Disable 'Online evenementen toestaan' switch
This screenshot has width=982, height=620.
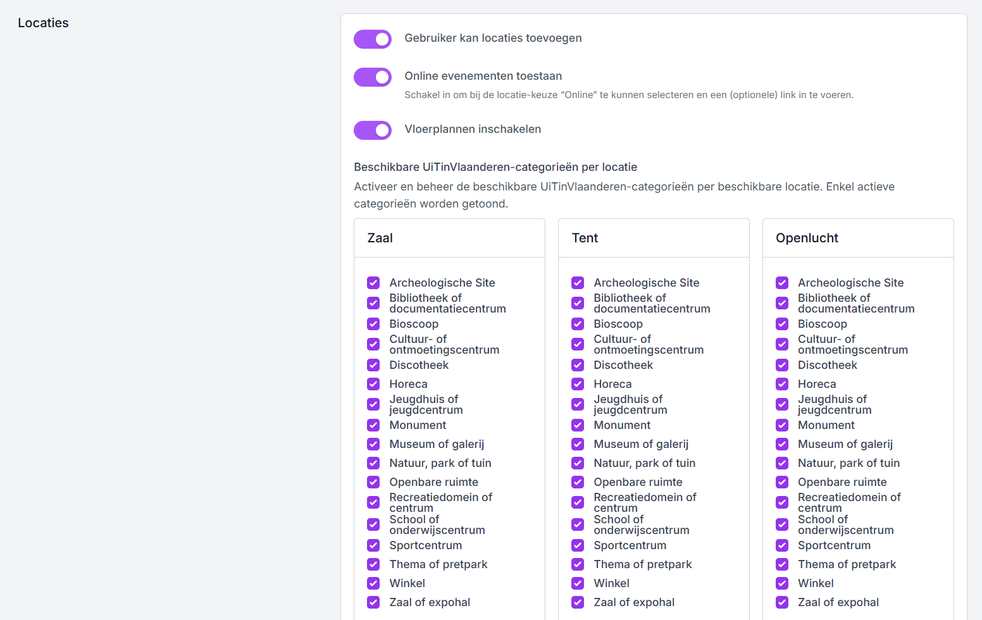(373, 77)
